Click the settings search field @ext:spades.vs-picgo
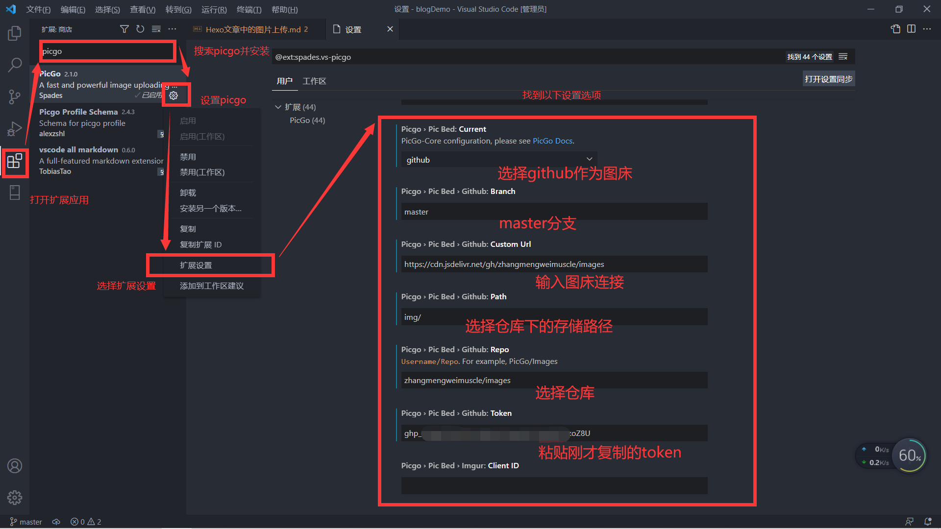The height and width of the screenshot is (529, 941). [x=528, y=57]
